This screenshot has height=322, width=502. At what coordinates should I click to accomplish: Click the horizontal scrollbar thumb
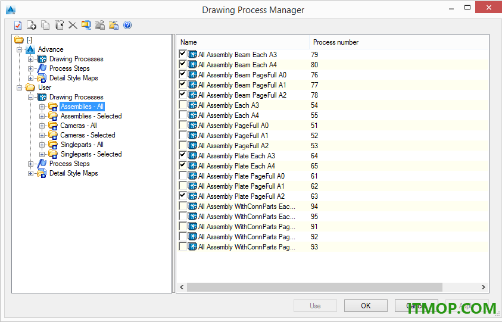click(314, 287)
